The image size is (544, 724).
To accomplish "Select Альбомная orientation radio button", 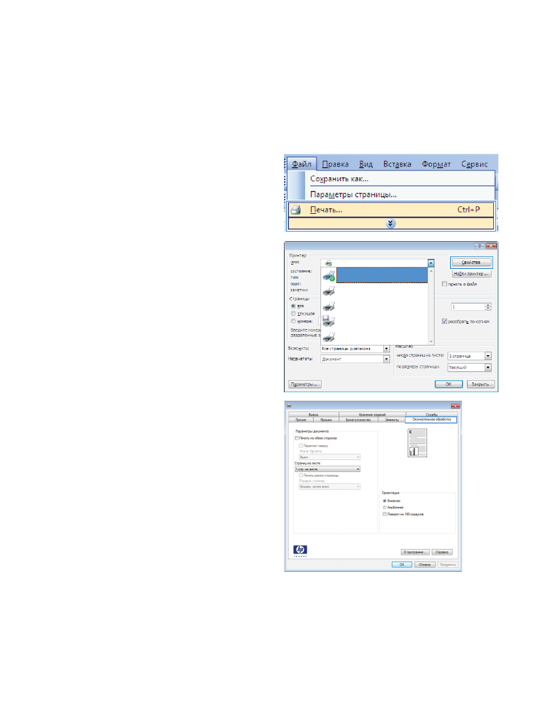I will pos(384,507).
